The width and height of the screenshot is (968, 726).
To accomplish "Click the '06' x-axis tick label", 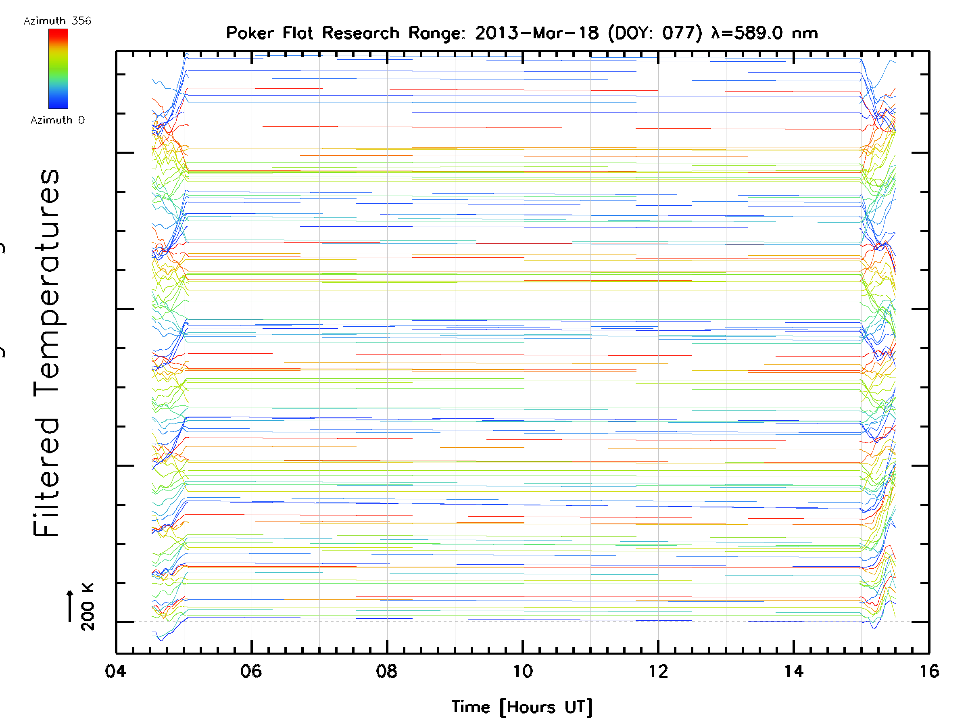I will coord(251,671).
